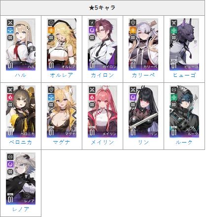Click the ルーク name link
Image resolution: width=206 pixels, height=217 pixels.
184,142
